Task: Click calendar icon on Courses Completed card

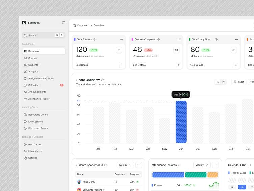Action: (176, 50)
